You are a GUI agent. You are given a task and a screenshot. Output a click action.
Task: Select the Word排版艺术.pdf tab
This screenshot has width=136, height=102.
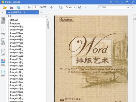(x=23, y=12)
